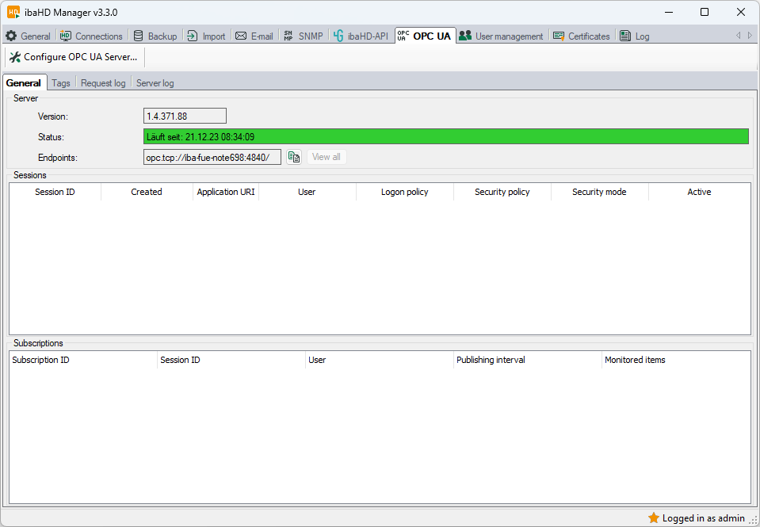Click the Subscriptions User column header
The image size is (760, 527).
(380, 361)
